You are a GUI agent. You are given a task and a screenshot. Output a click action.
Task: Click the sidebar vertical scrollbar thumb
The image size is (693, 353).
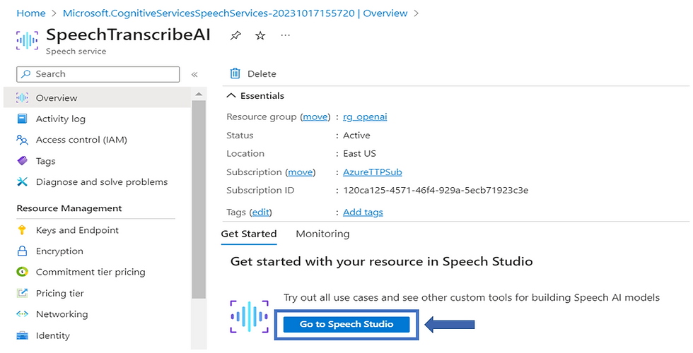pos(199,200)
